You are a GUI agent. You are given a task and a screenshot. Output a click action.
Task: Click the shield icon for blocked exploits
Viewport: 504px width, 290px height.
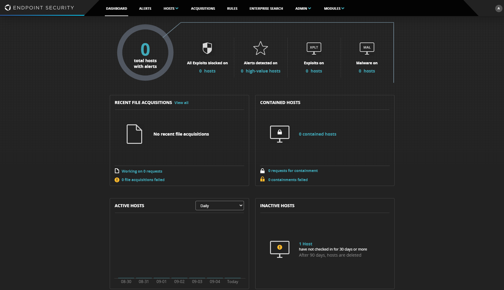(207, 48)
